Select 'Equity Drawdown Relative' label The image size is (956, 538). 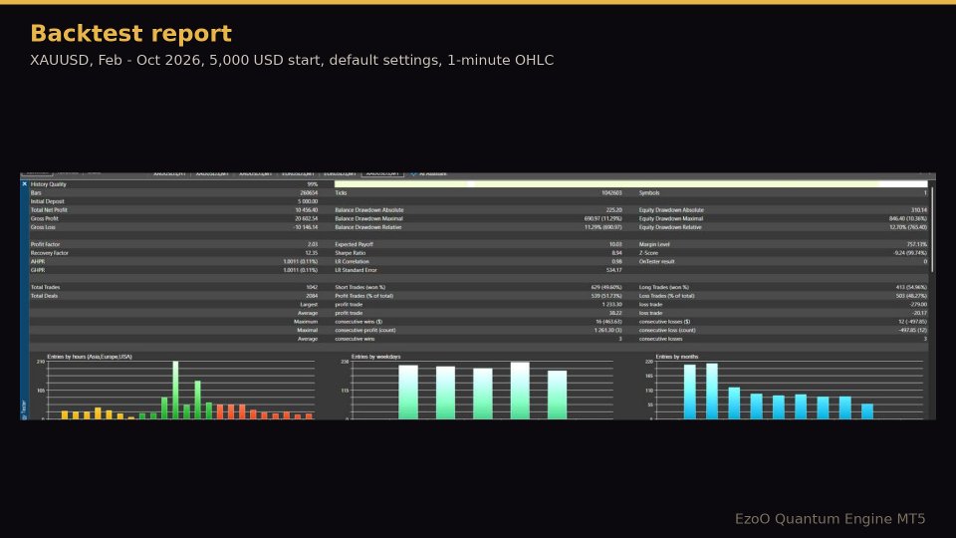670,227
